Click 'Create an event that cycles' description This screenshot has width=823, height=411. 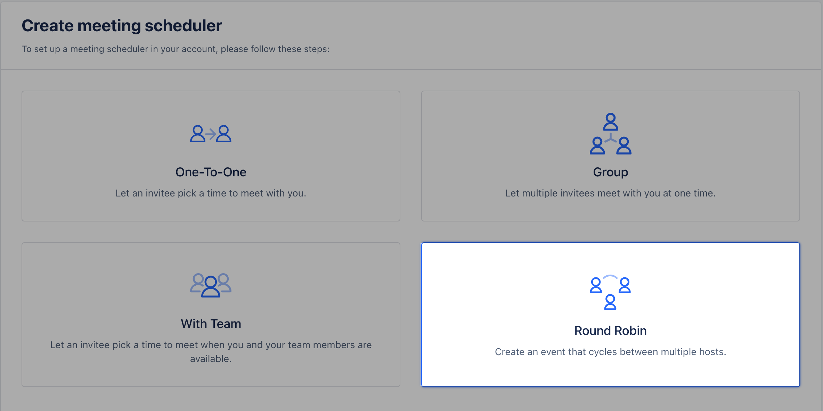[x=610, y=352]
